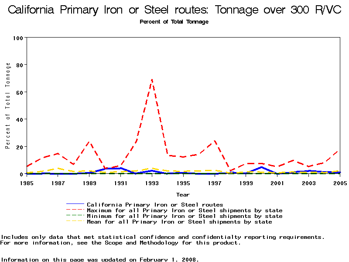
Task: Click the 100 value on the y-axis
Action: (x=18, y=38)
